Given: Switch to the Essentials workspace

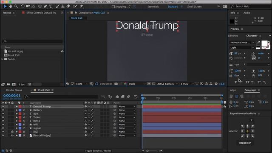Looking at the screenshot, I should 153,7.
